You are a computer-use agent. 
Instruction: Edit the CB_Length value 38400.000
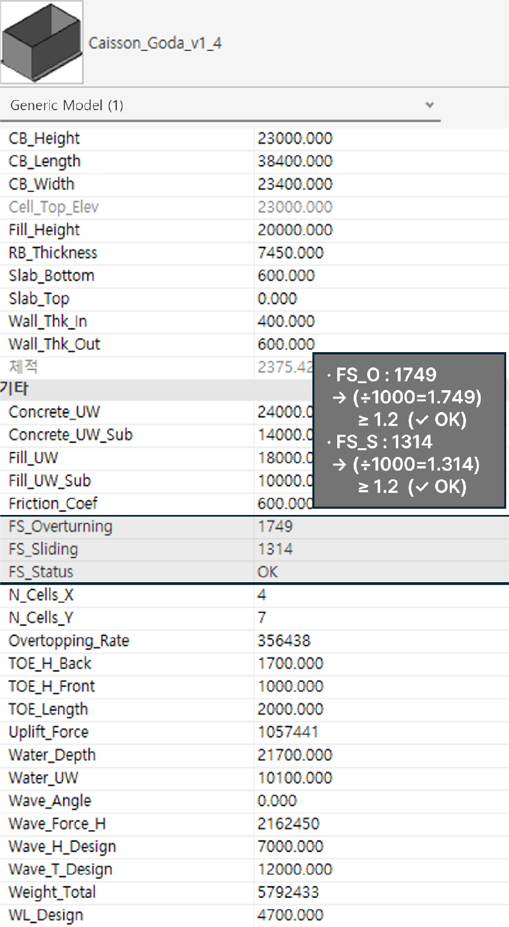(295, 161)
